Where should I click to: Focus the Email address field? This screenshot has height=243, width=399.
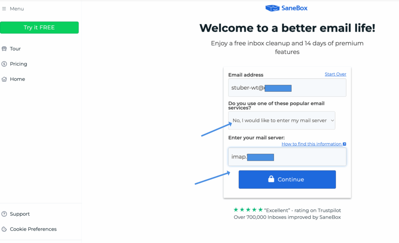[x=287, y=88]
